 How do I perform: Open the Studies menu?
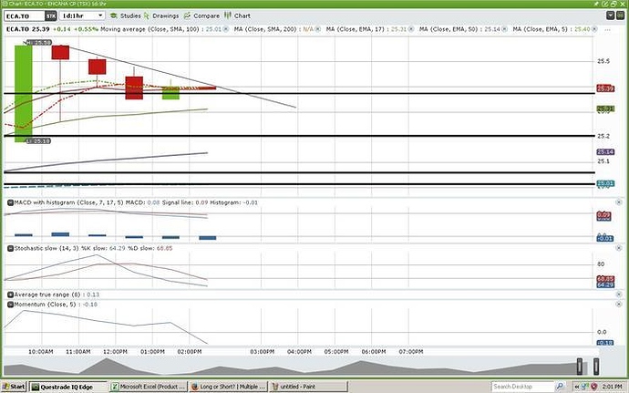pos(130,16)
